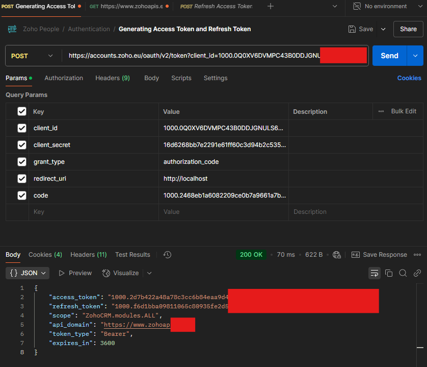Switch to the request Body tab
This screenshot has height=367, width=427.
coord(151,78)
